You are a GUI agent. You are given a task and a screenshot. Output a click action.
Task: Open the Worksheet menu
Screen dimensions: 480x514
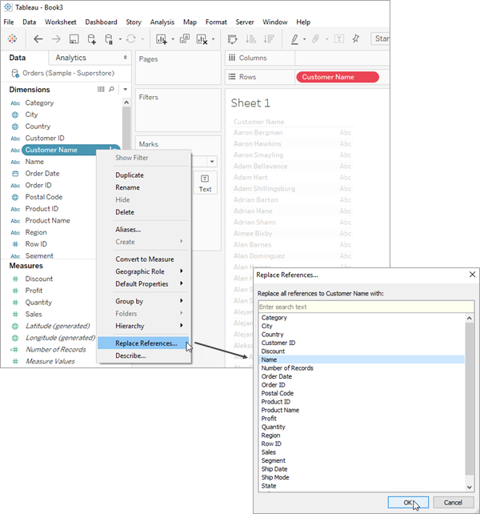coord(61,22)
